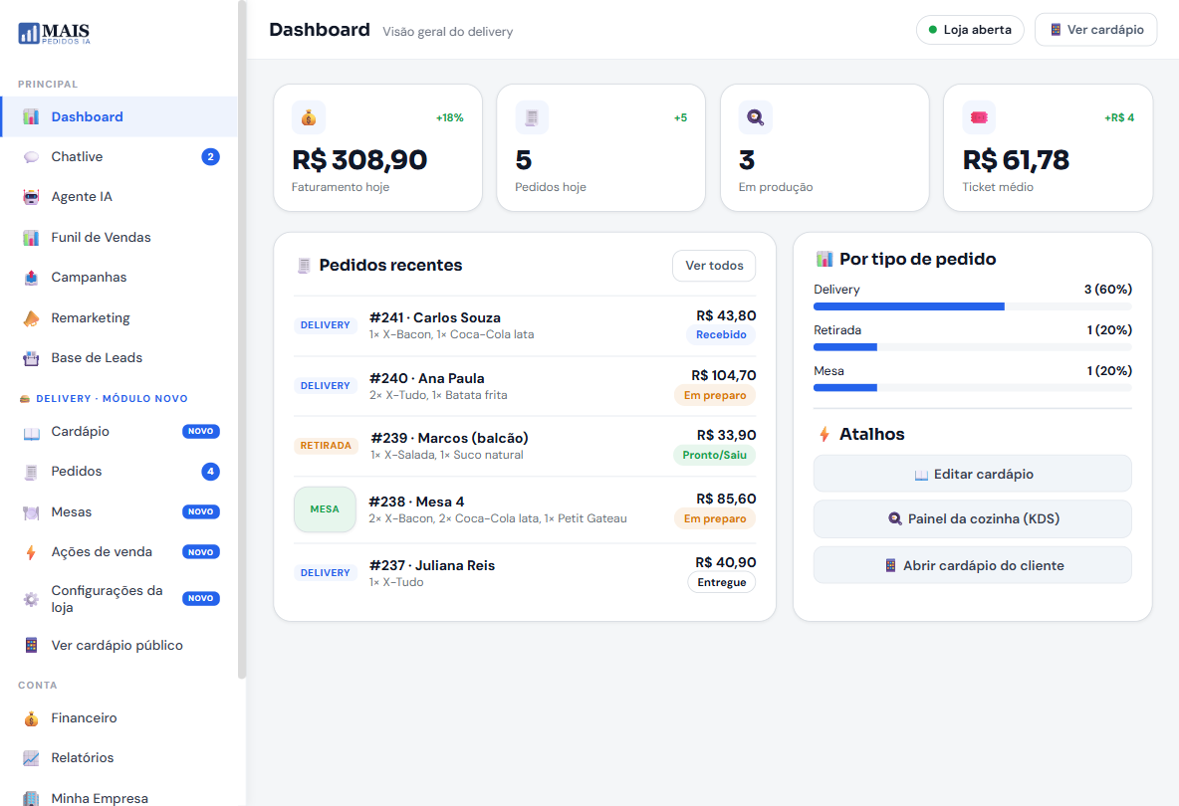Click the Configurações da loja gear icon
The image size is (1179, 806).
31,599
